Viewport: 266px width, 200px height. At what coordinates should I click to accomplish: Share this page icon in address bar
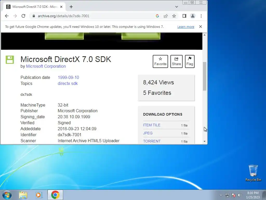(x=165, y=16)
